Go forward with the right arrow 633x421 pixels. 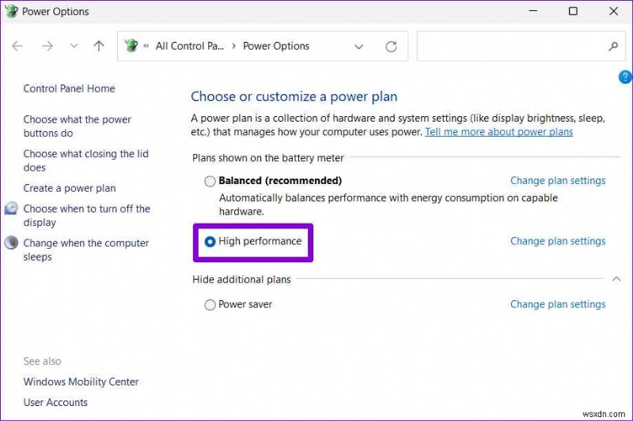pyautogui.click(x=47, y=46)
